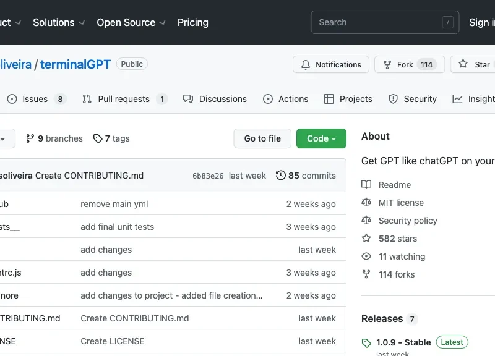495x356 pixels.
Task: Open the Readme link in About
Action: [395, 185]
